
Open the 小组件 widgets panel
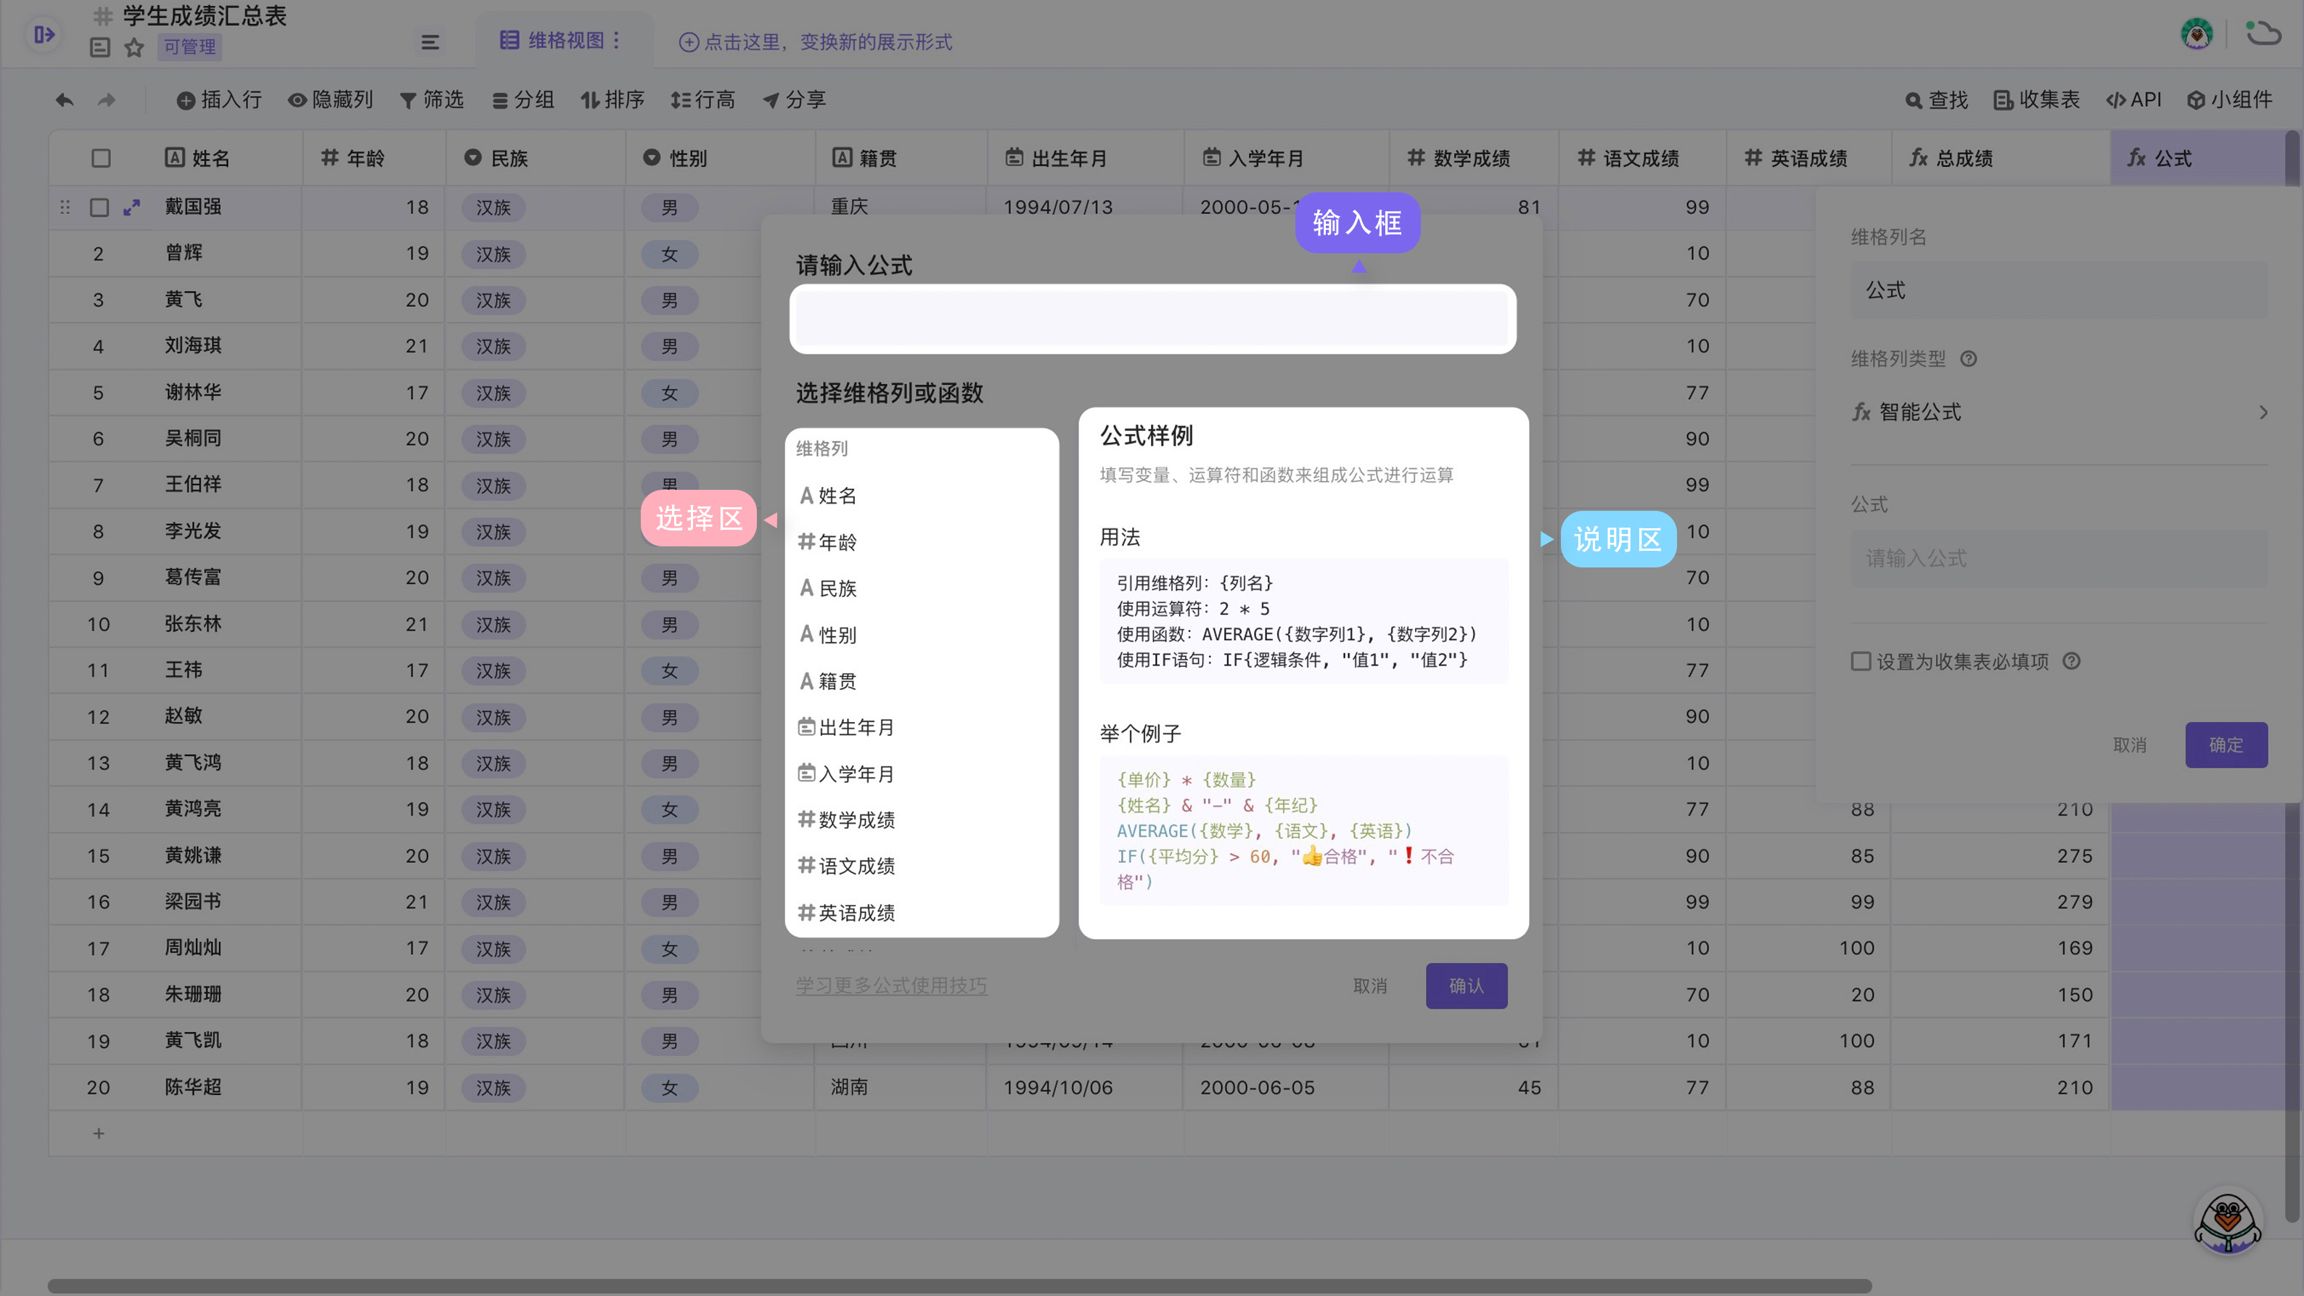click(2229, 99)
